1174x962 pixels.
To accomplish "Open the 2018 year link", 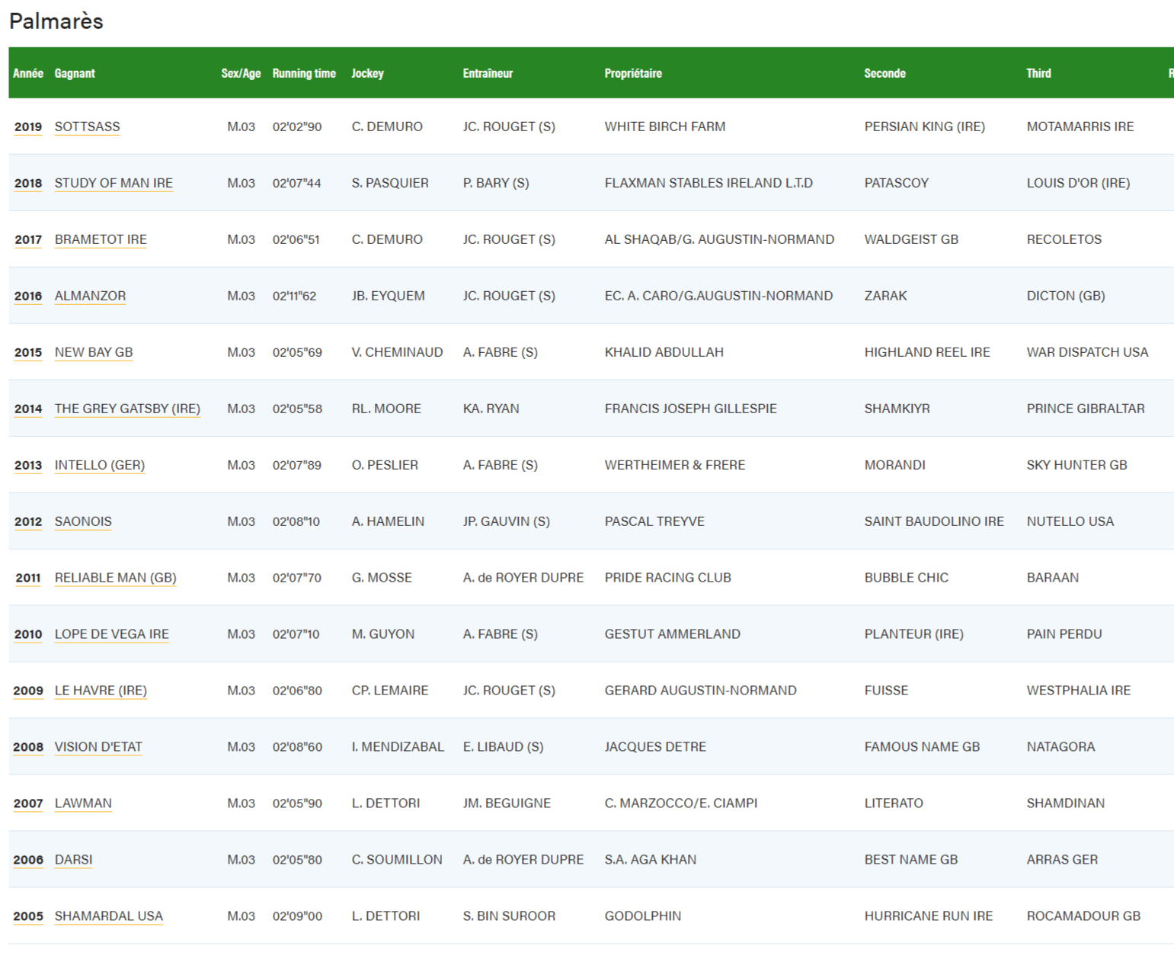I will pyautogui.click(x=28, y=183).
